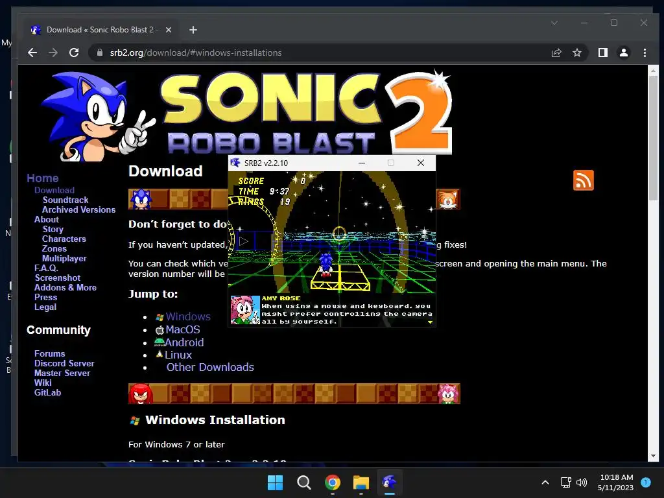Reload the srb2.org page

click(x=74, y=53)
